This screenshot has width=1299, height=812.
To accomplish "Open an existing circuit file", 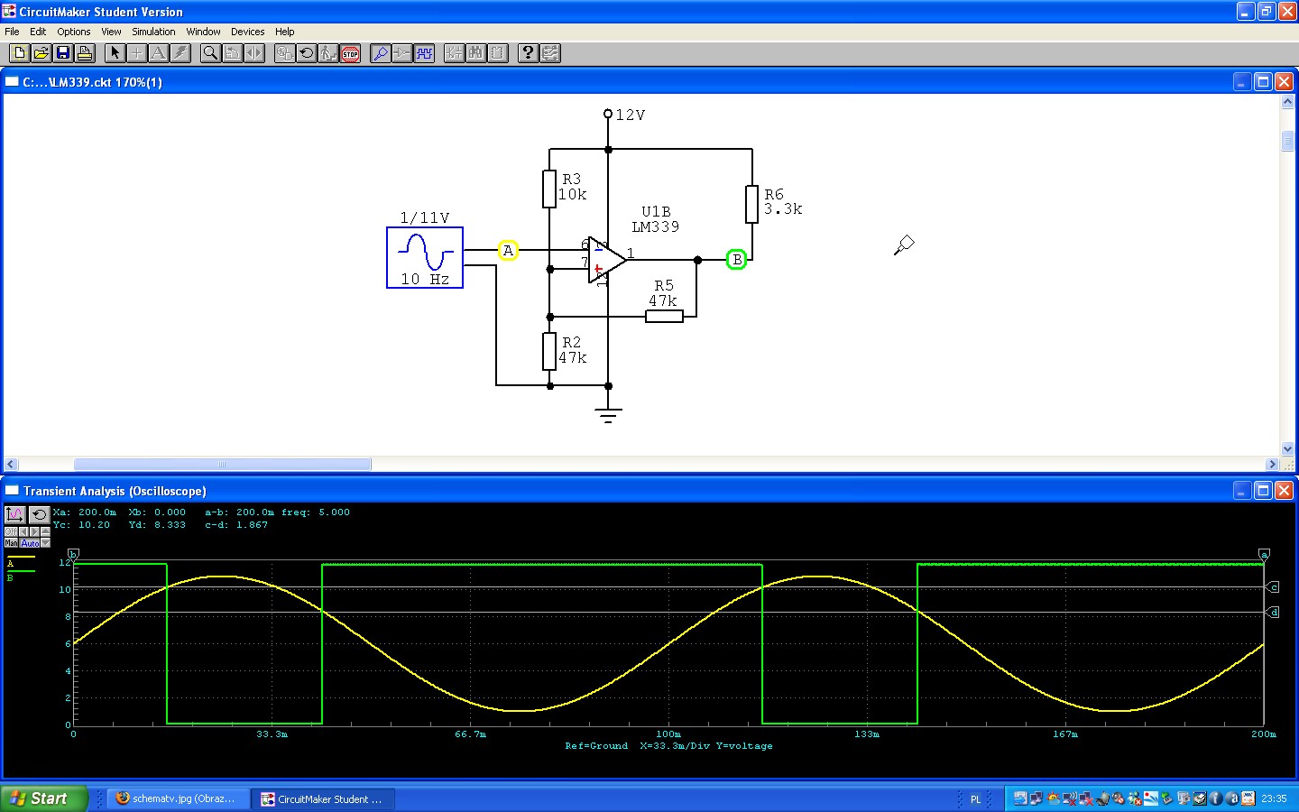I will [41, 53].
